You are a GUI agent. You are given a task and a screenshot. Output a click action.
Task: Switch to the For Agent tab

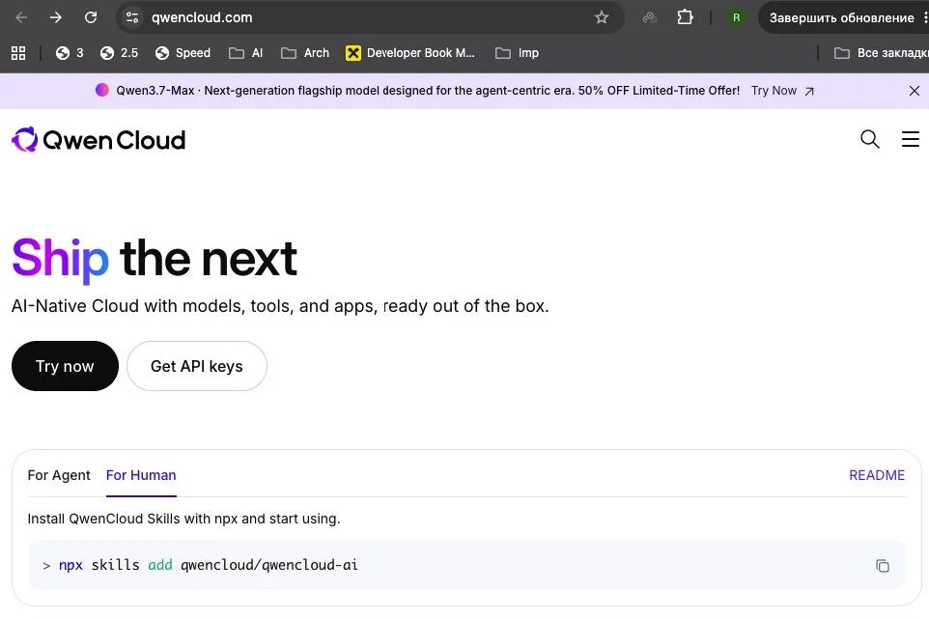point(59,475)
